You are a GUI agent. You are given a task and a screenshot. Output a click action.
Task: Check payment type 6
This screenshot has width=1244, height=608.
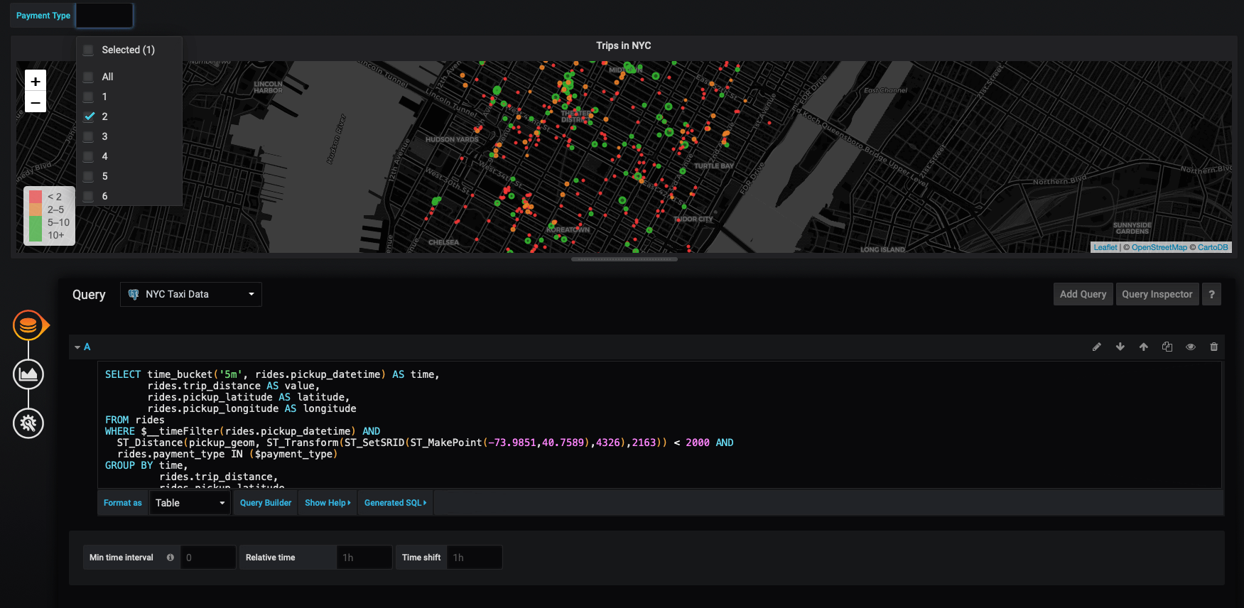[88, 196]
